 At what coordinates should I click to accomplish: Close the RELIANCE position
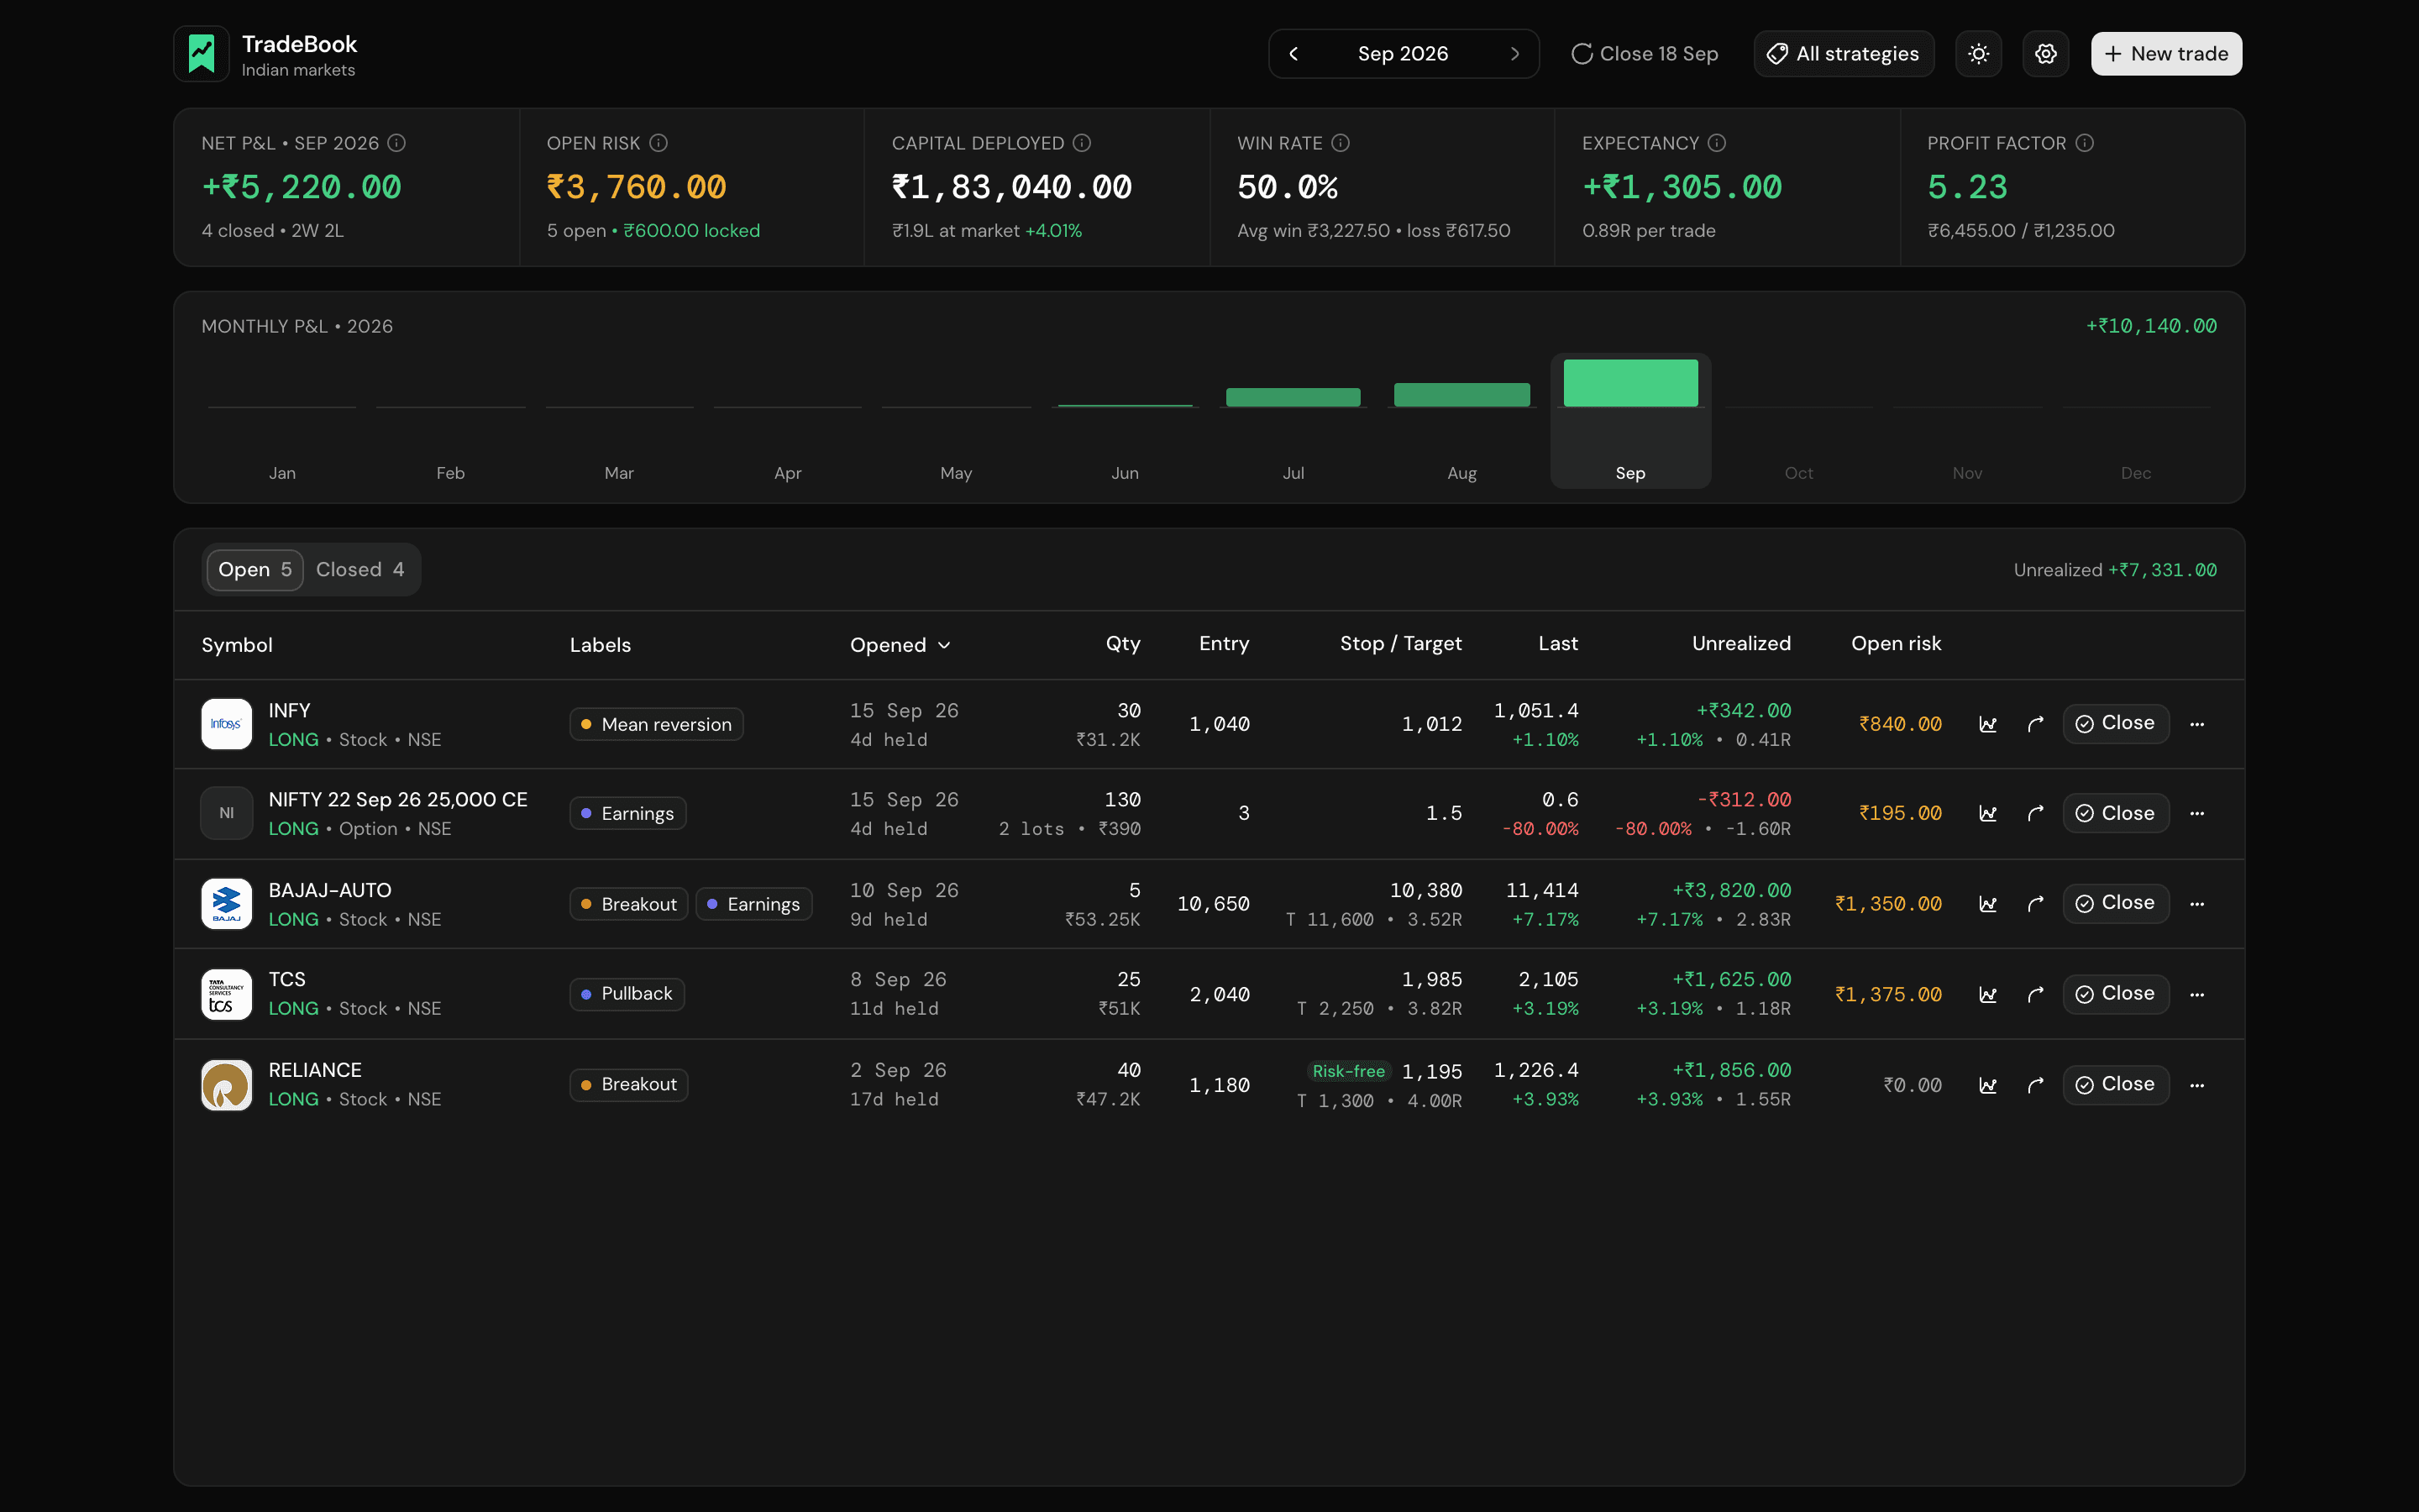[x=2115, y=1085]
